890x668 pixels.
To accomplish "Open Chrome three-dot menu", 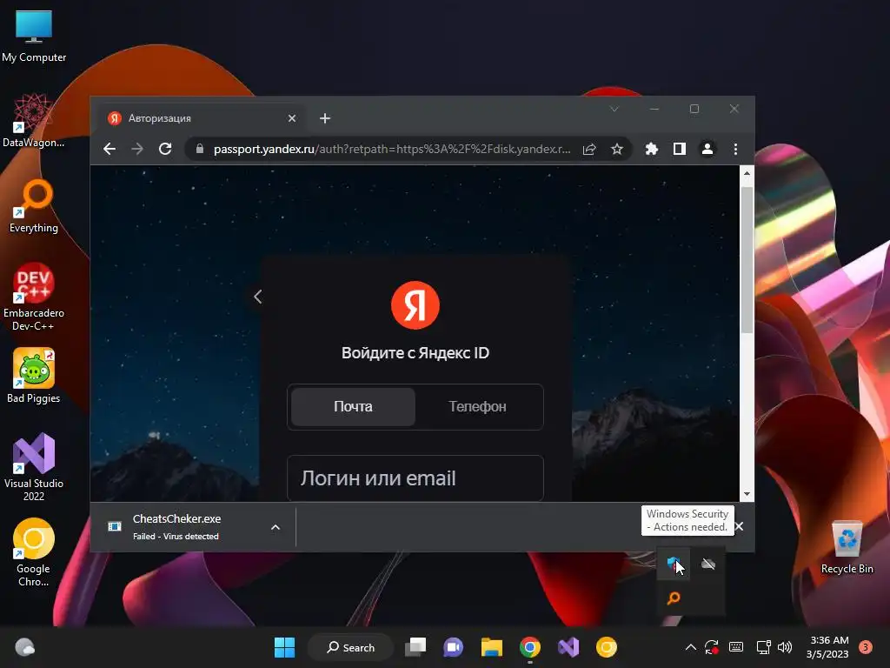I will (735, 149).
